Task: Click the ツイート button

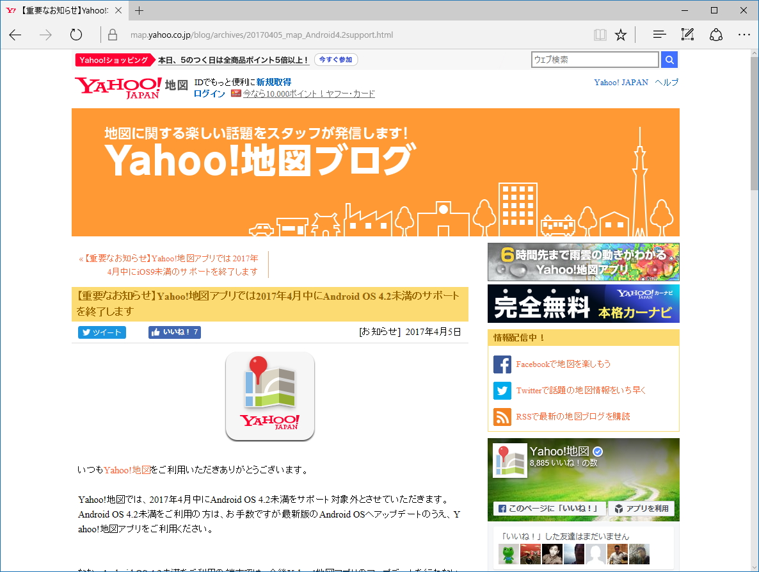Action: (101, 332)
